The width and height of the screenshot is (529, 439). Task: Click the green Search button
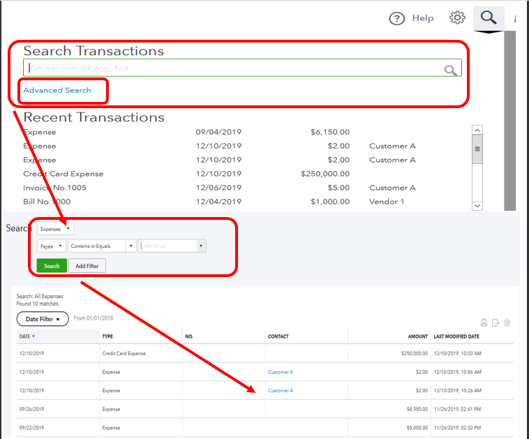52,266
